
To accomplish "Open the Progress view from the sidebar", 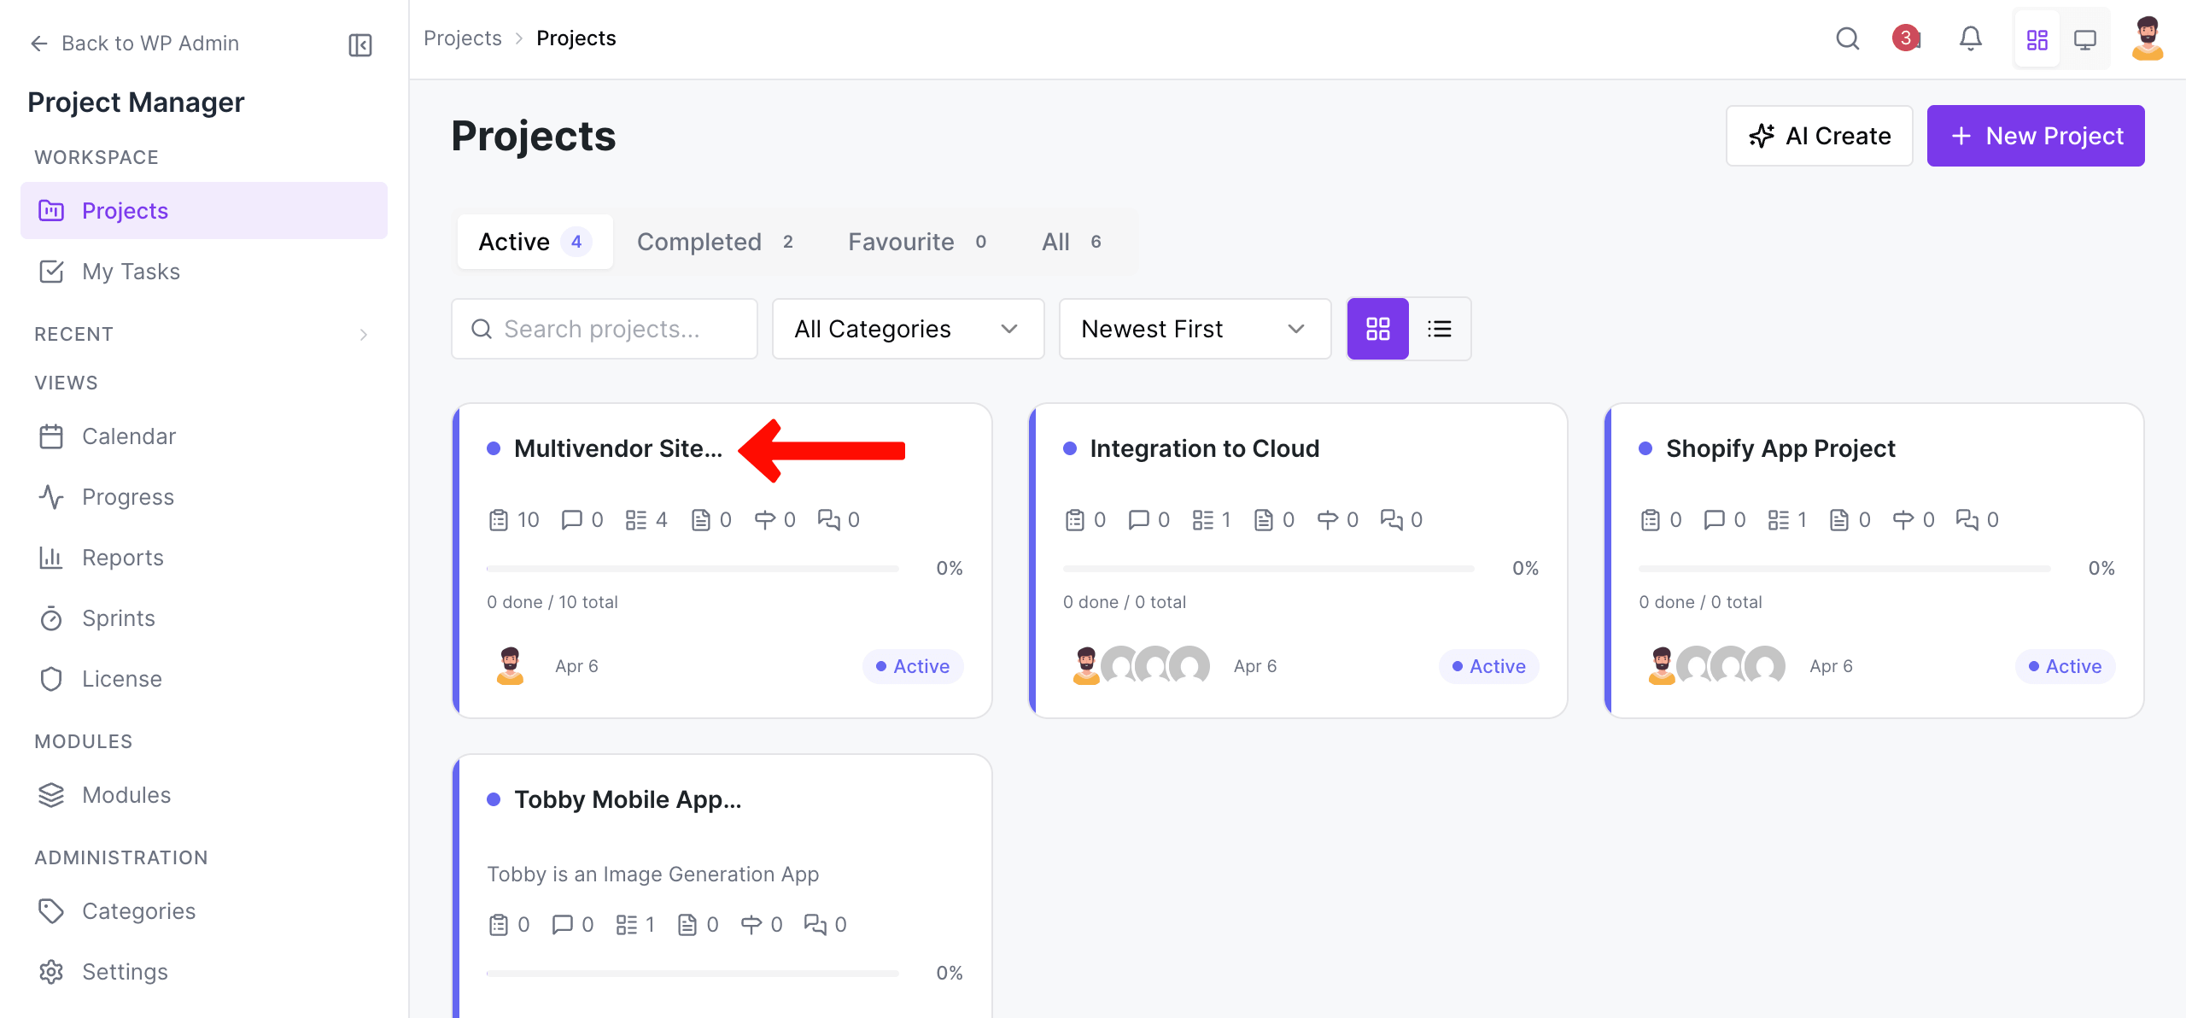I will (x=128, y=496).
